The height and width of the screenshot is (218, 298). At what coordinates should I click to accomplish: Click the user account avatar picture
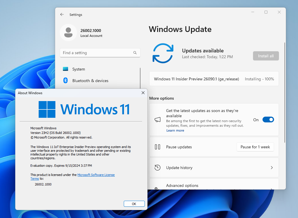coord(68,33)
